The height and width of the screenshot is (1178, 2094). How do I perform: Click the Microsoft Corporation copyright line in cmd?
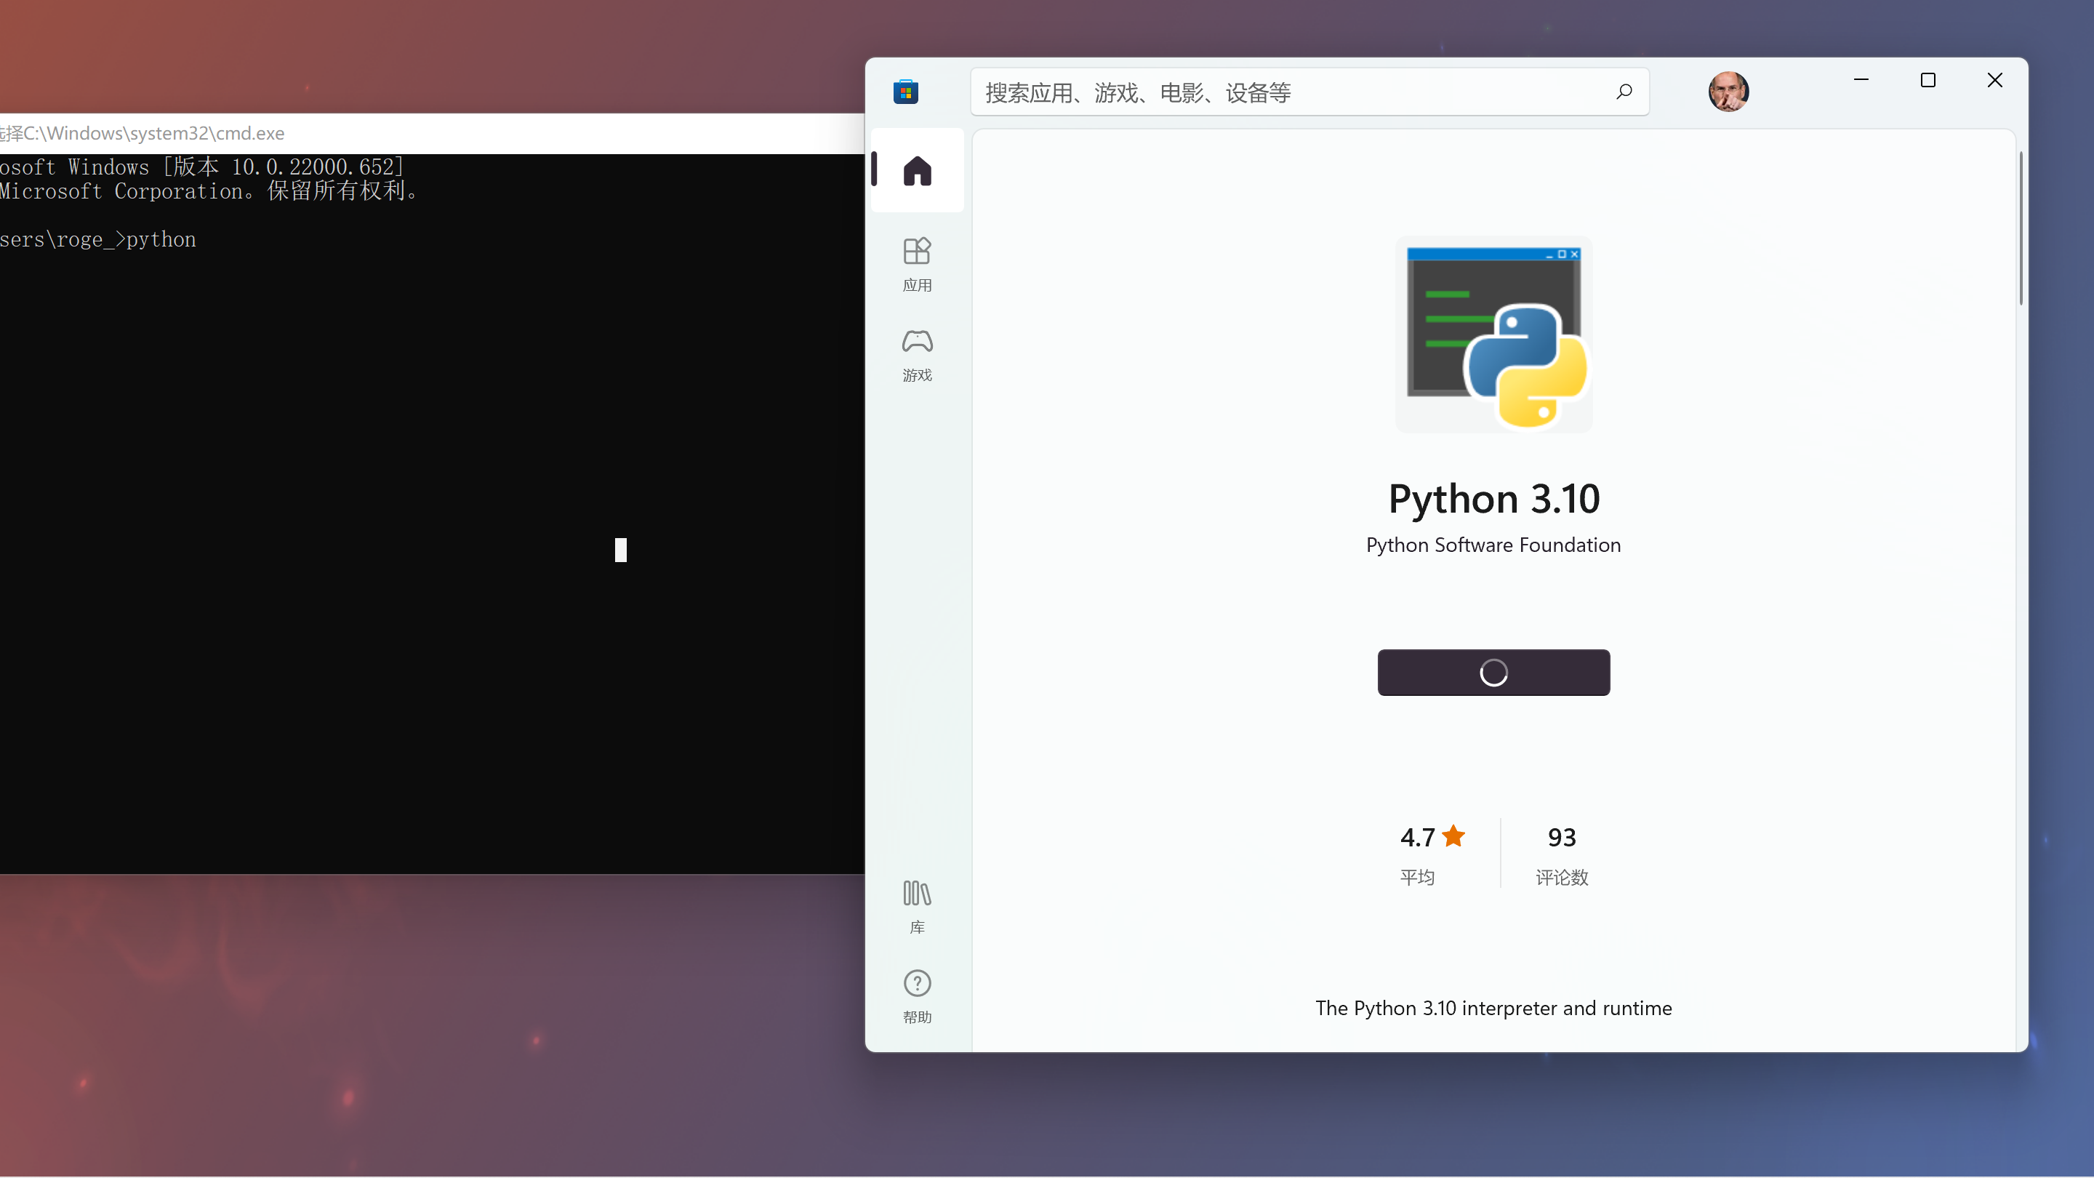[208, 191]
